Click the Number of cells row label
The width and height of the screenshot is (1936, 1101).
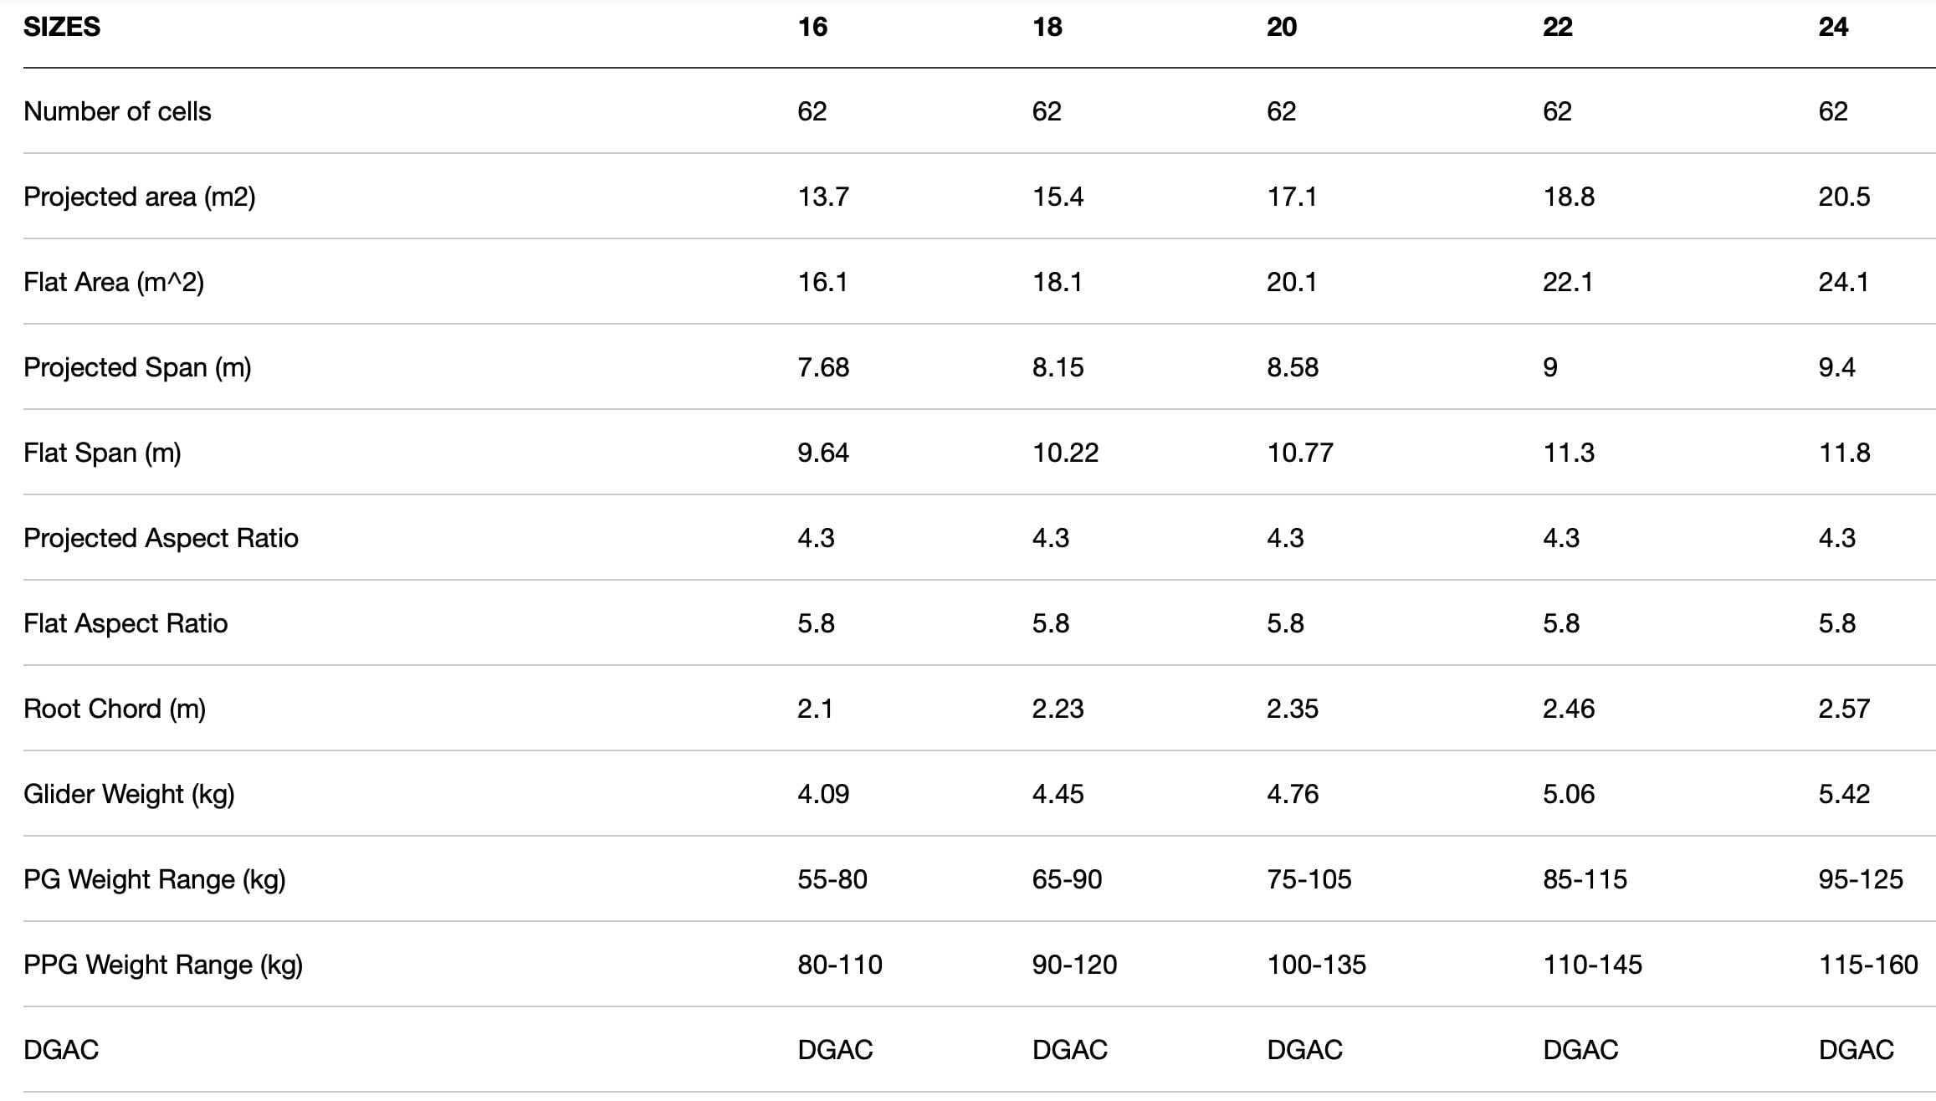click(x=117, y=111)
